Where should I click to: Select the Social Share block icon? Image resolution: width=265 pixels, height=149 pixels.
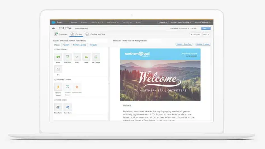tap(67, 107)
